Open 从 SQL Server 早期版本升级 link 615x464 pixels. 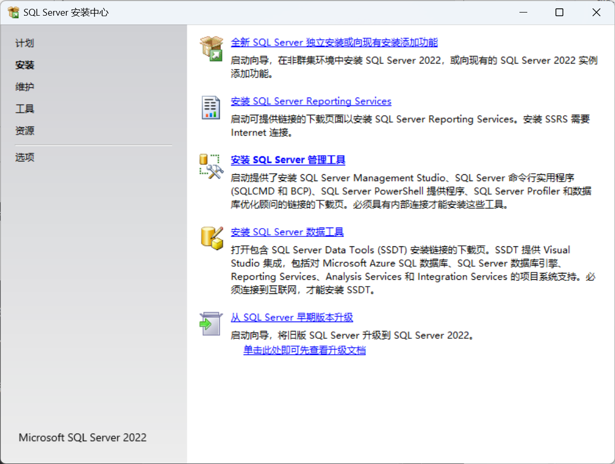[x=292, y=317]
